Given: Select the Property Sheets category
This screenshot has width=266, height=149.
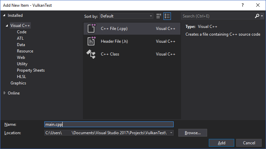Looking at the screenshot, I should tap(31, 70).
